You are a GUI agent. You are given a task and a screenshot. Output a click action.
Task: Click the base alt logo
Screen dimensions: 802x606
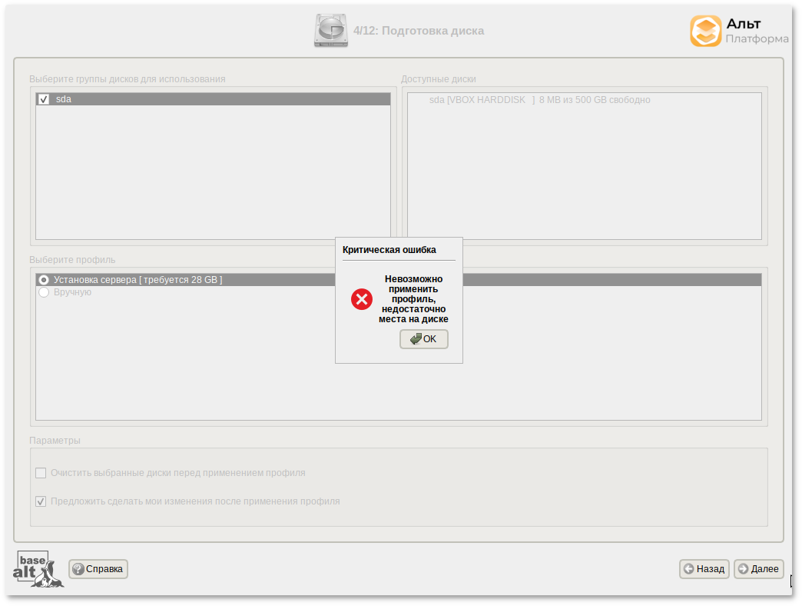coord(38,569)
